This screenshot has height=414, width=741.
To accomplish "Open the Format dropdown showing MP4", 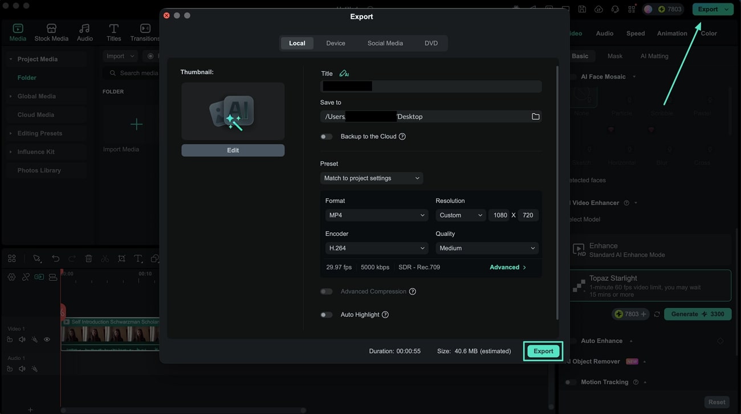I will (376, 215).
